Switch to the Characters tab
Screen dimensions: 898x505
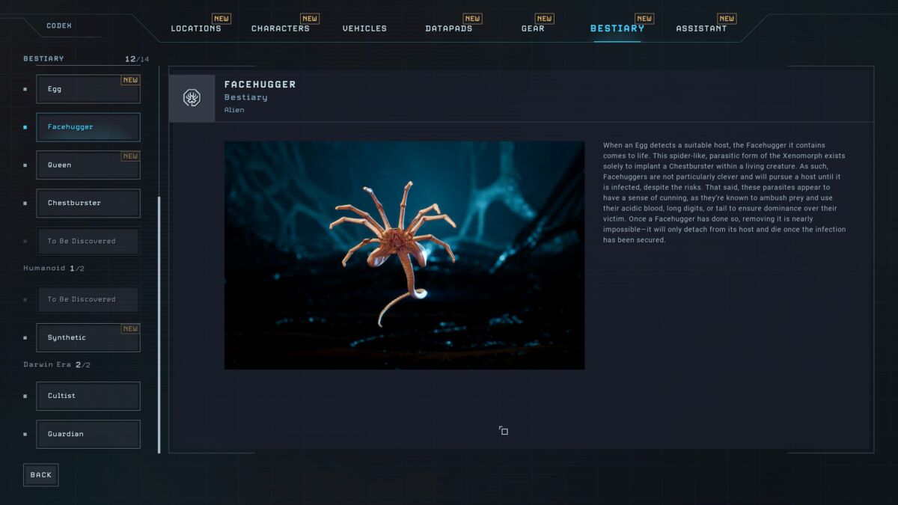(x=280, y=28)
